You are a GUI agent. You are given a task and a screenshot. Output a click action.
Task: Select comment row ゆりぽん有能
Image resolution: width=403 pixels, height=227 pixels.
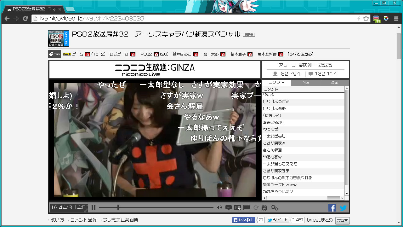pyautogui.click(x=303, y=108)
